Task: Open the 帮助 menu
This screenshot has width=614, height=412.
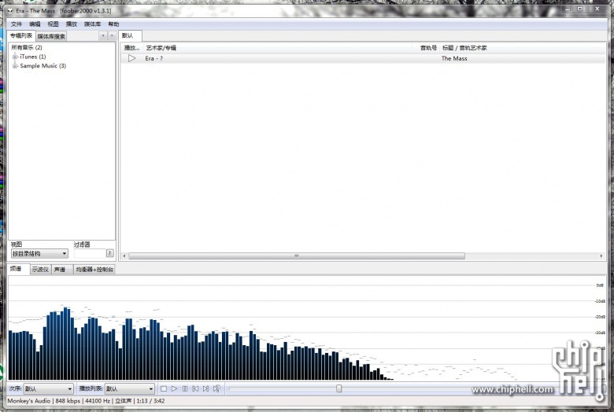Action: tap(113, 24)
